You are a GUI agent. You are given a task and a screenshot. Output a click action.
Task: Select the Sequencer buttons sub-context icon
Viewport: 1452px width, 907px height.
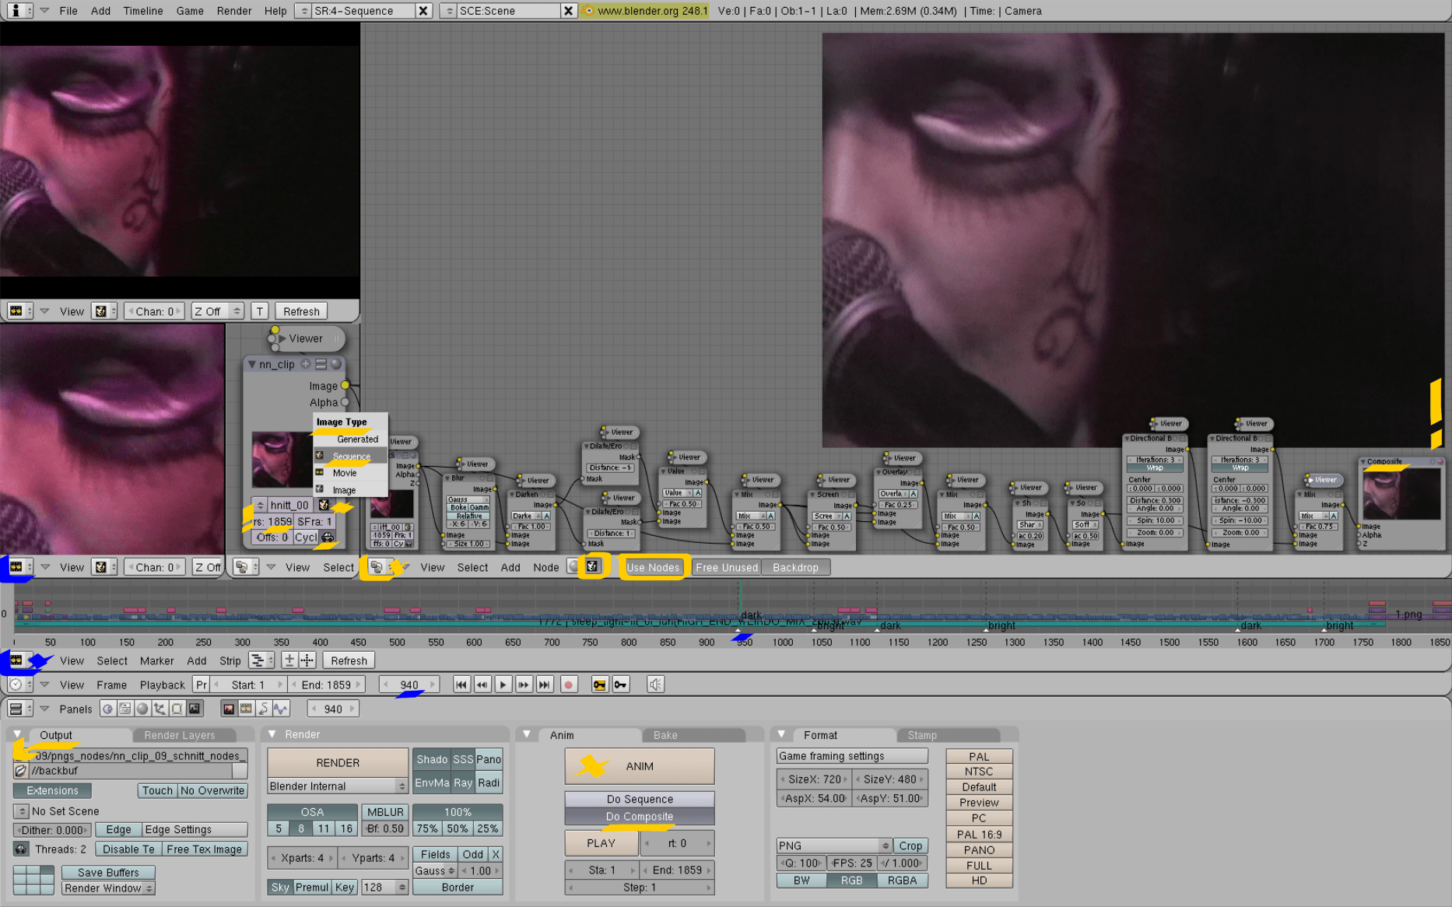(x=246, y=709)
